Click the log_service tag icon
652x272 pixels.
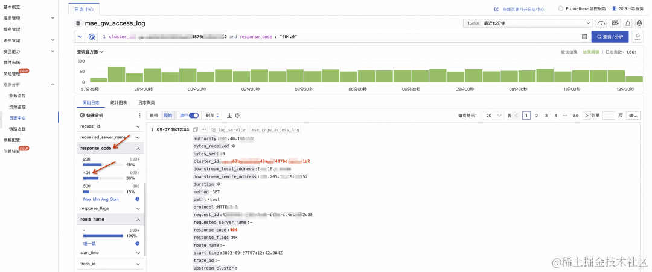pos(214,130)
